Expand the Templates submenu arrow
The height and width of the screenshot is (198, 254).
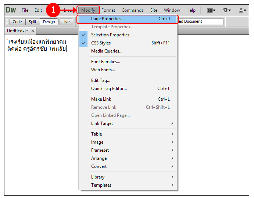click(x=172, y=185)
